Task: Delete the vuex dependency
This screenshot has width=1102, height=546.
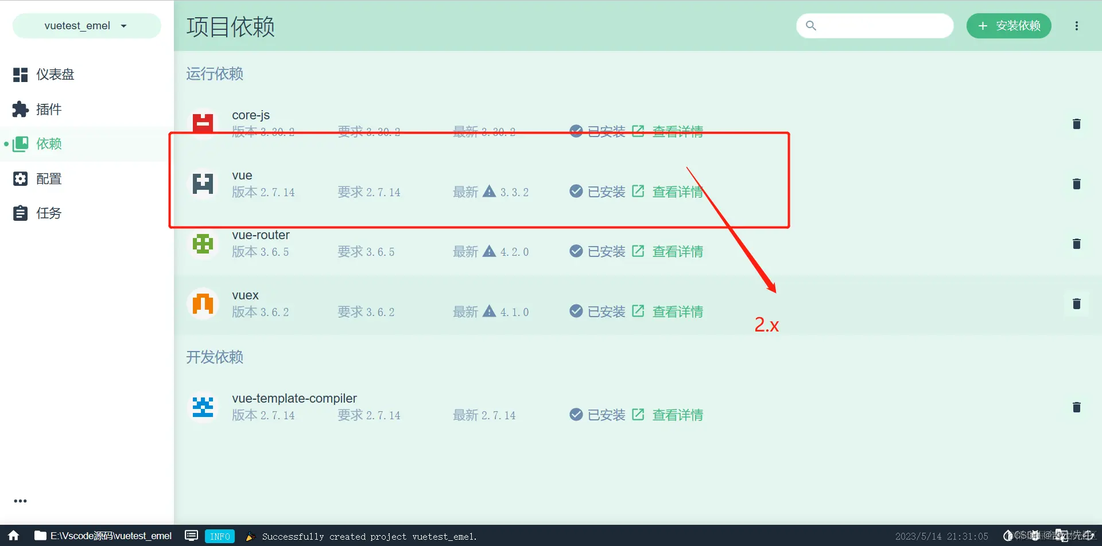Action: (1077, 304)
